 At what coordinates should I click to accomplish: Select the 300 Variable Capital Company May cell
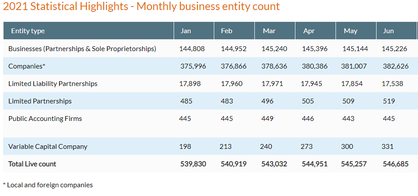coord(347,147)
